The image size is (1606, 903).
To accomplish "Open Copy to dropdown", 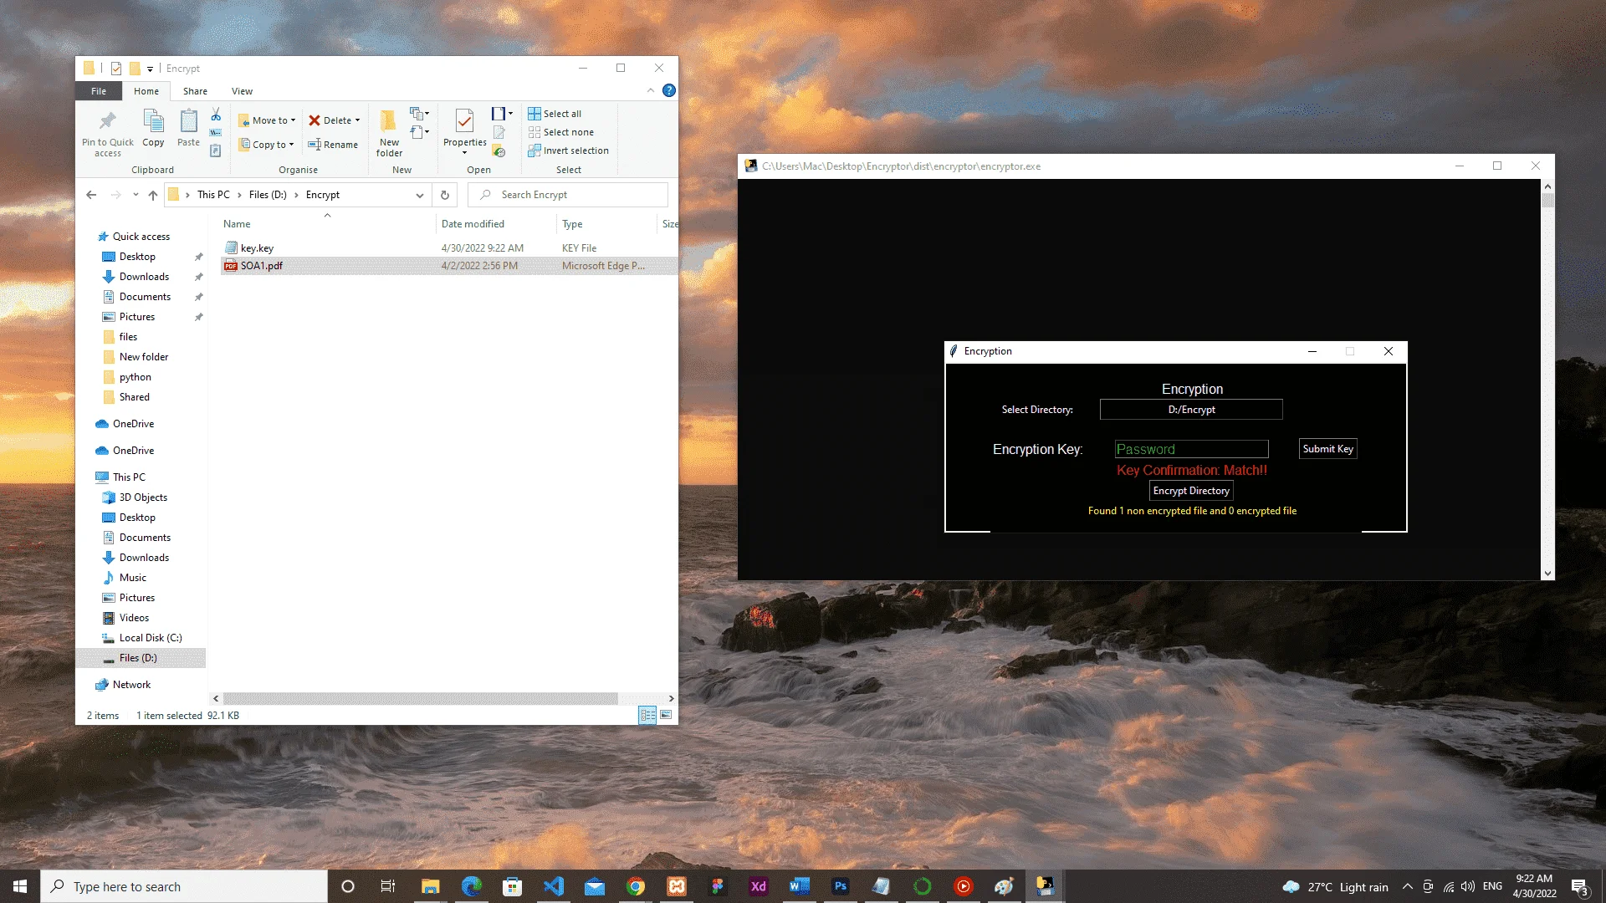I will point(267,145).
